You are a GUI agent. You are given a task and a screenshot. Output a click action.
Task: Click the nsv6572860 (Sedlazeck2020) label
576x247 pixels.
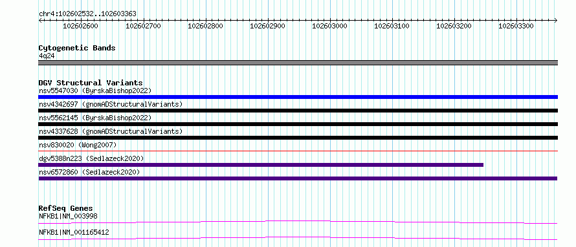coord(89,172)
